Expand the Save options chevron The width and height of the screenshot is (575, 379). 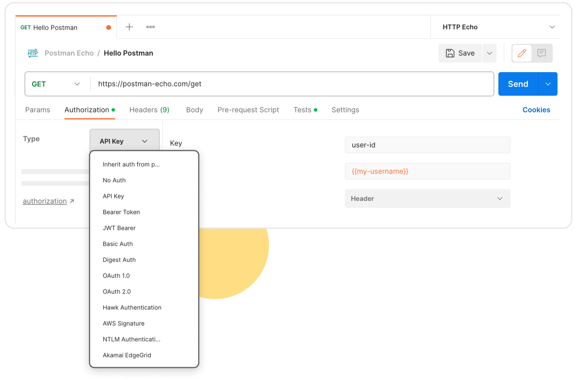[x=489, y=53]
